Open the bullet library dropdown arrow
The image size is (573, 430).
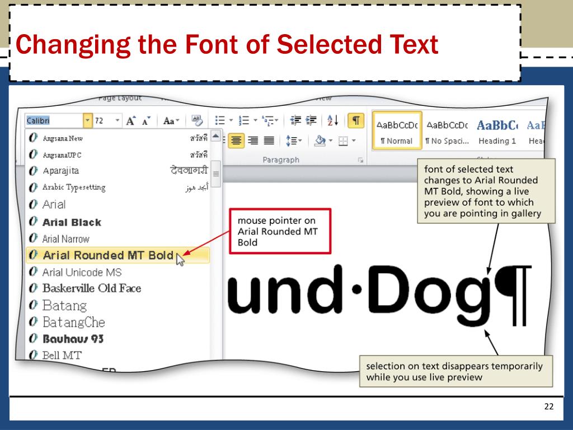coord(231,120)
